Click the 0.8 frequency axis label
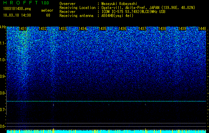 [3, 93]
